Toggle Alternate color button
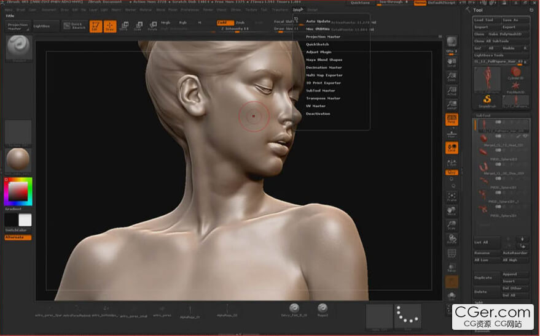Screen dimensions: 540x336 pos(18,237)
